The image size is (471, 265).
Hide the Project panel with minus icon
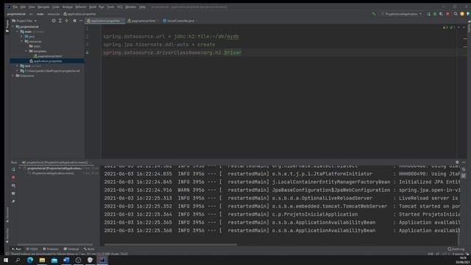click(81, 21)
